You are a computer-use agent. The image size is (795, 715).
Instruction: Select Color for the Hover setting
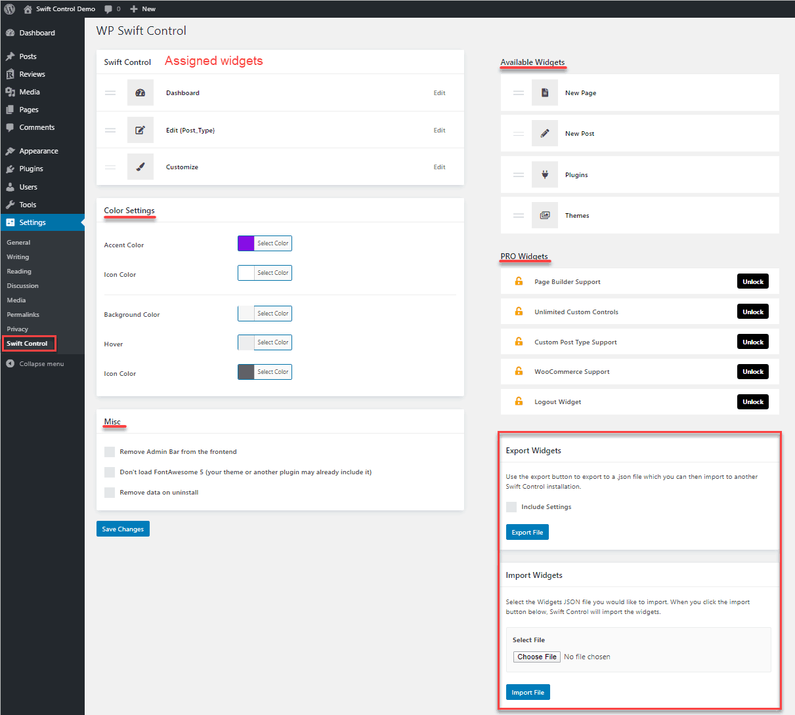point(272,342)
